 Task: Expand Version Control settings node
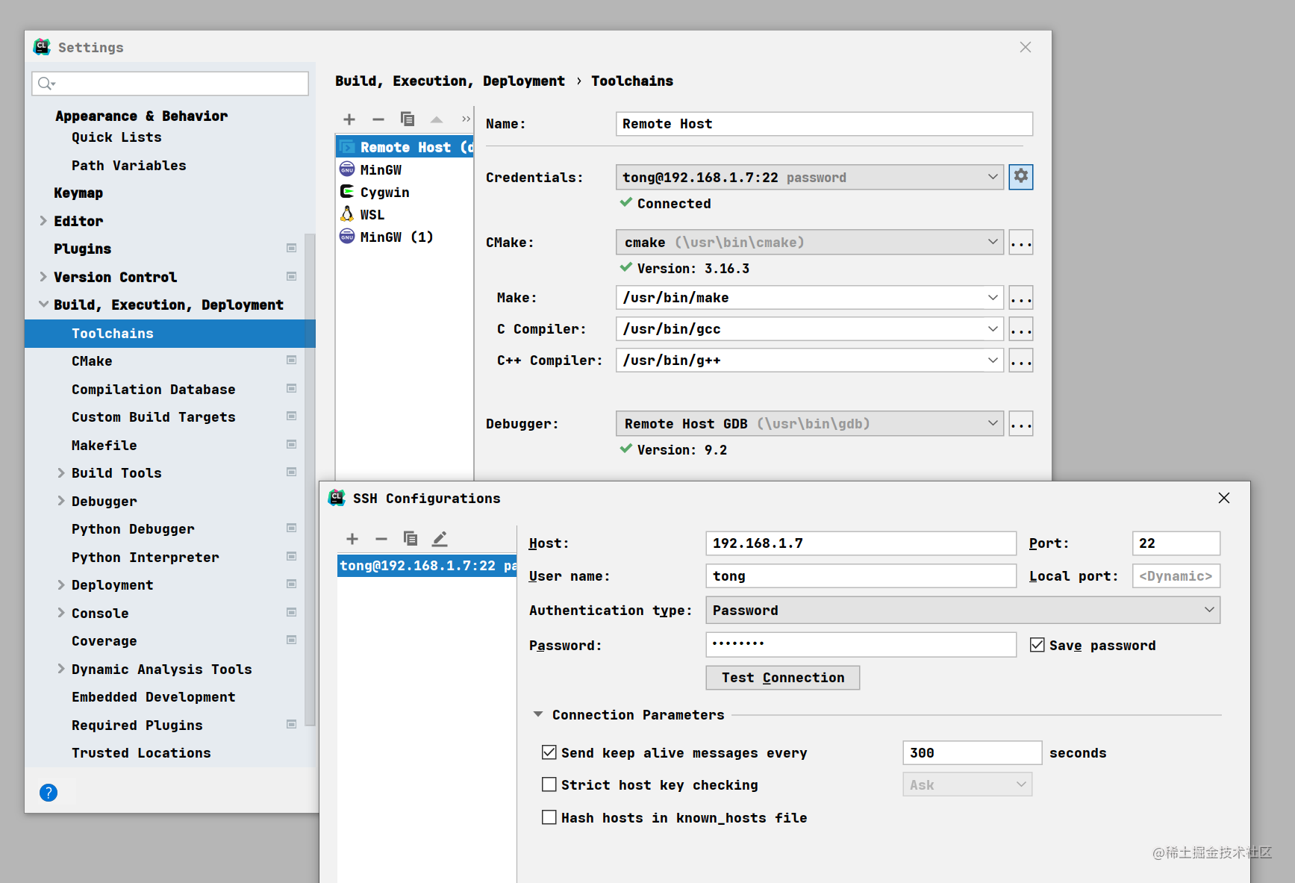tap(43, 277)
